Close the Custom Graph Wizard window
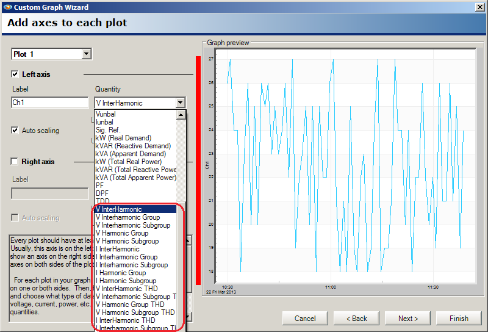This screenshot has height=332, width=488. [480, 7]
